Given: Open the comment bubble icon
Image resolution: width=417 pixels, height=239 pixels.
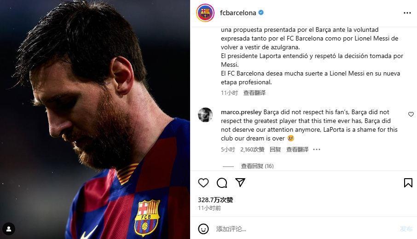Looking at the screenshot, I should tap(222, 183).
